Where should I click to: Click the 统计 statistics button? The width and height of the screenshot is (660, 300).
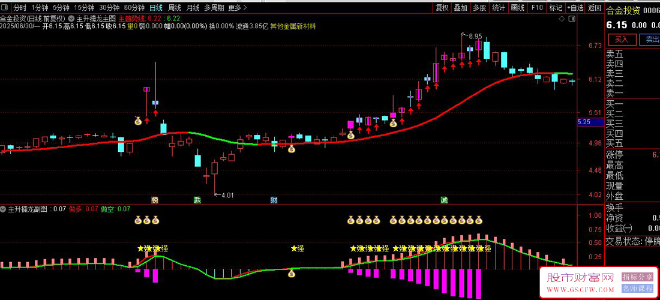click(499, 8)
